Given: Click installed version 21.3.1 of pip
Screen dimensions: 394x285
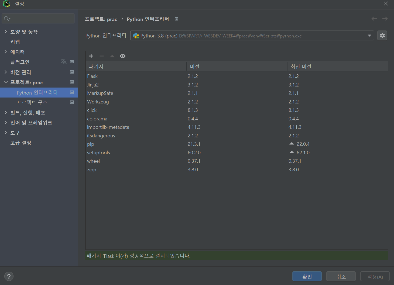Looking at the screenshot, I should 194,144.
